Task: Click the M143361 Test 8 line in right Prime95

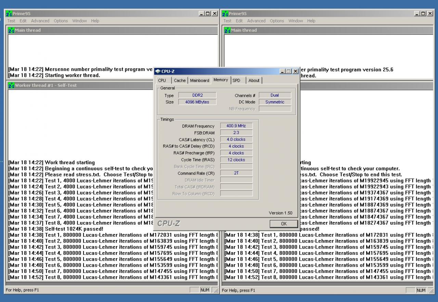Action: point(328,277)
